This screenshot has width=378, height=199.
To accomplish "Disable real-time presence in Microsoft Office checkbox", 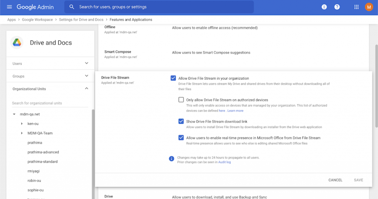I will [x=181, y=138].
